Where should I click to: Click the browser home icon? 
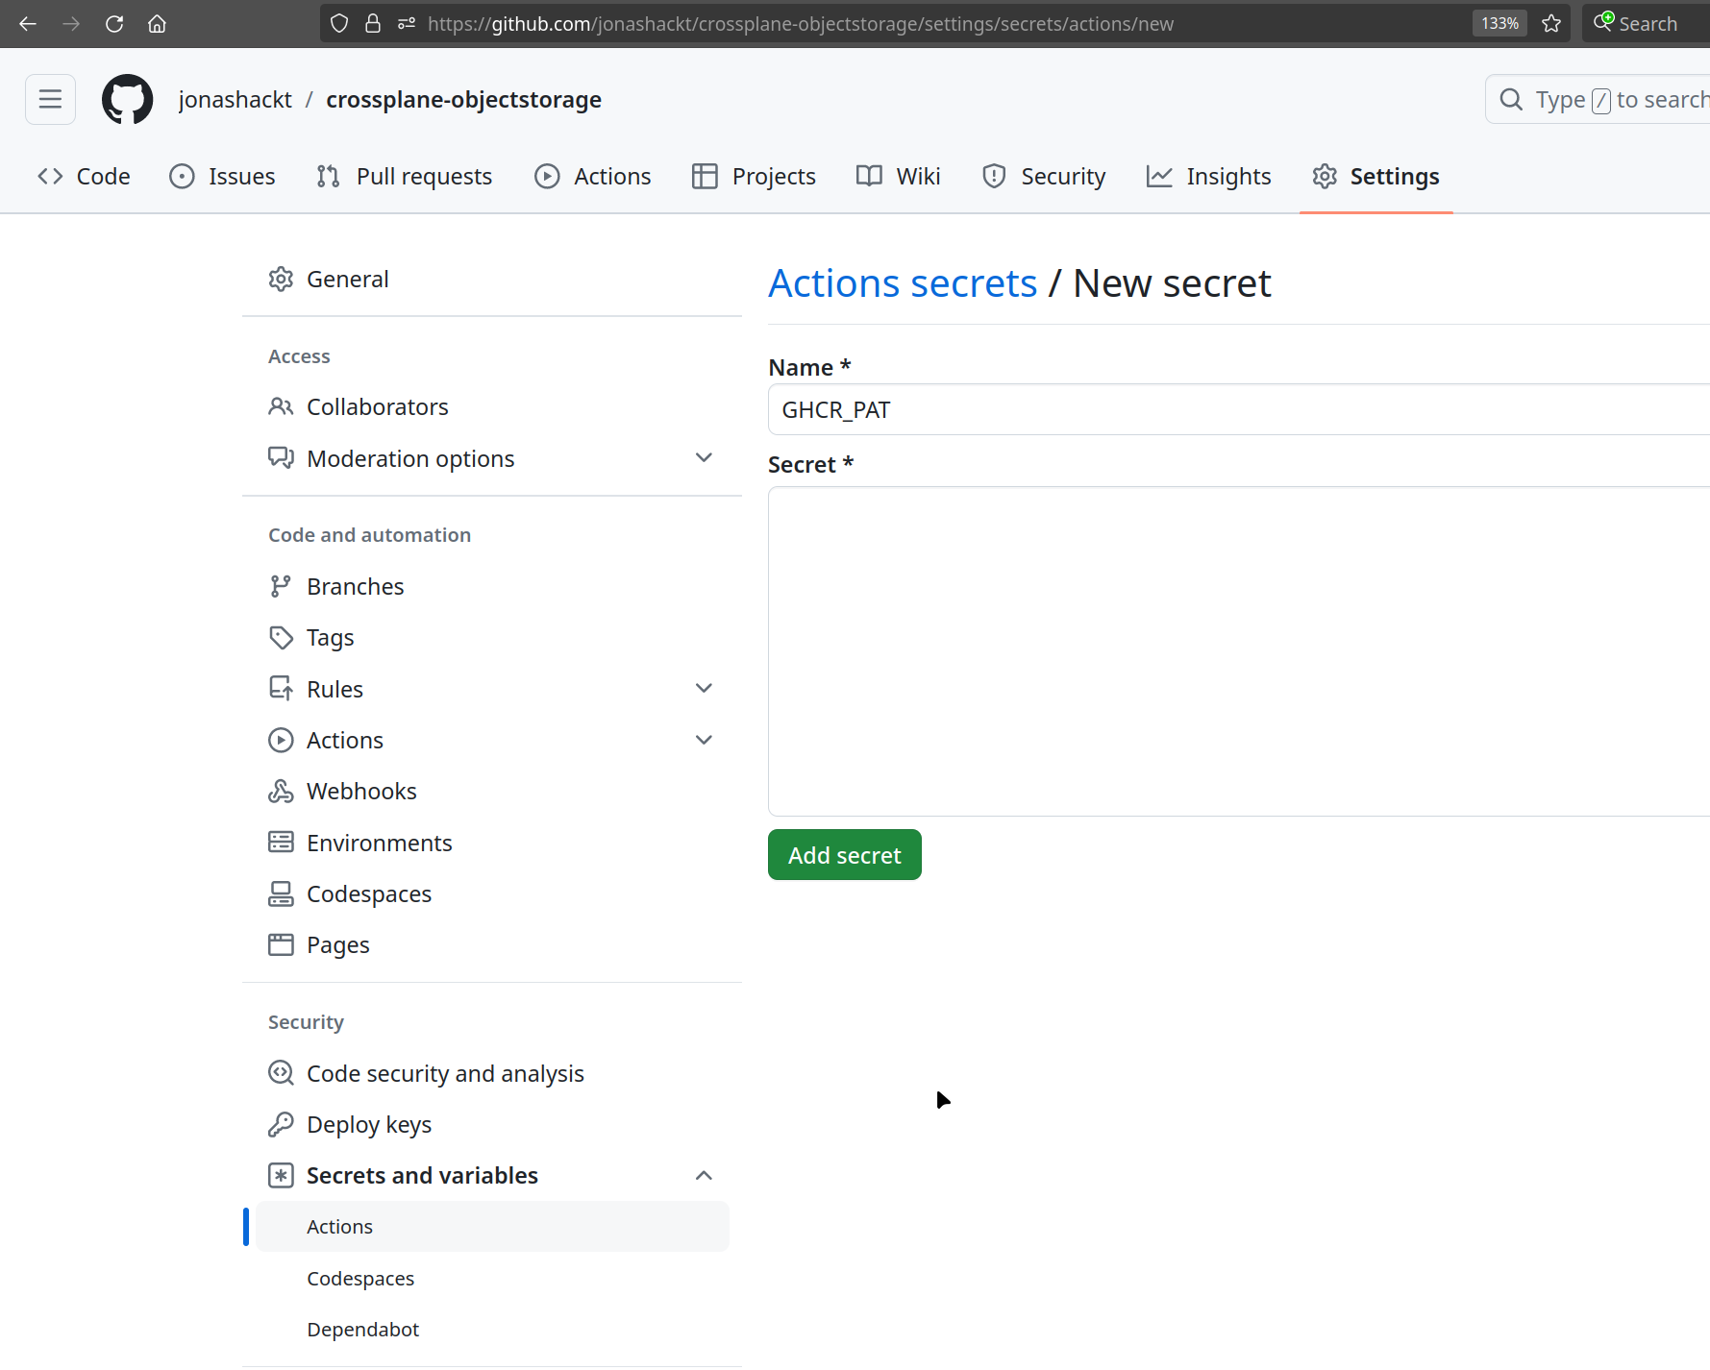click(157, 23)
